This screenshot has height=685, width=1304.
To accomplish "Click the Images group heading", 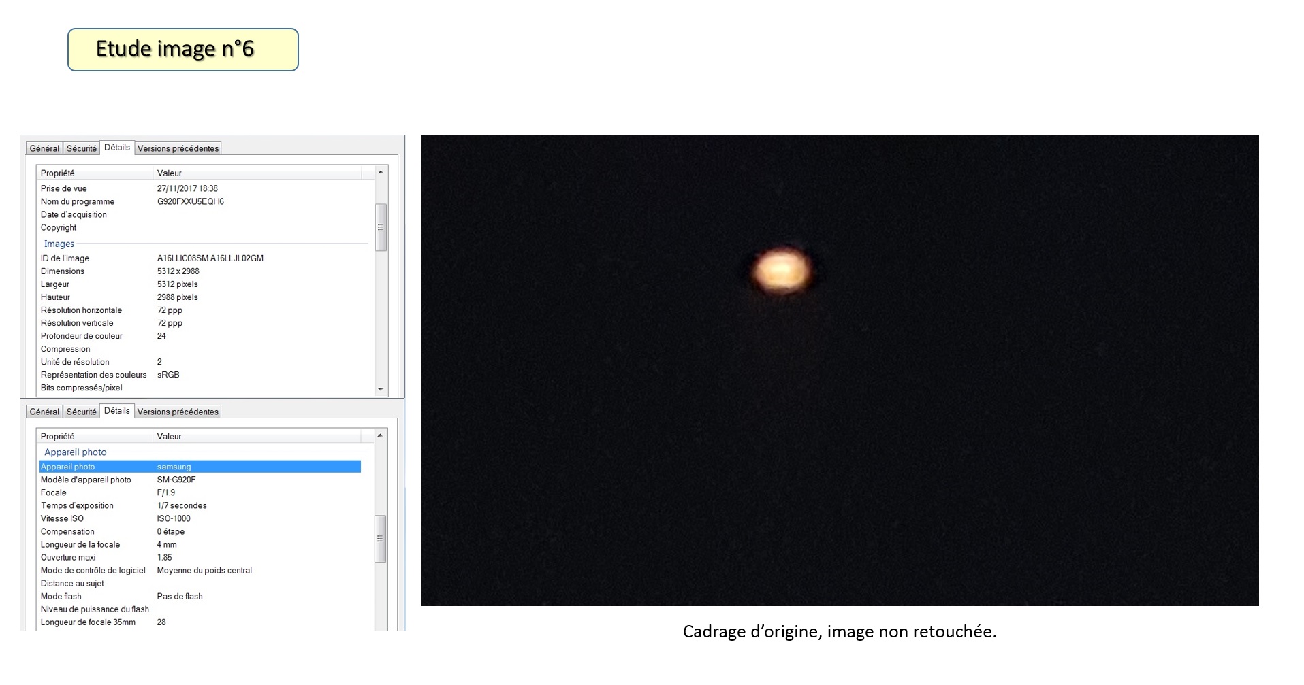I will 59,244.
